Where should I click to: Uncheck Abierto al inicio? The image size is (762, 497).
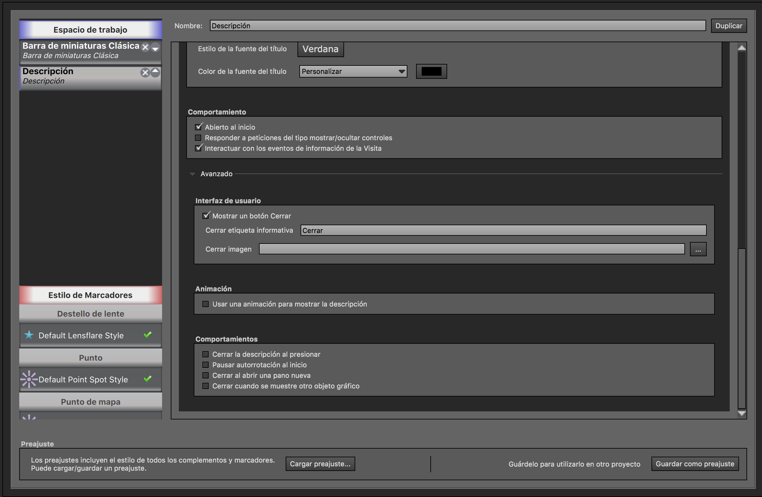(x=198, y=127)
